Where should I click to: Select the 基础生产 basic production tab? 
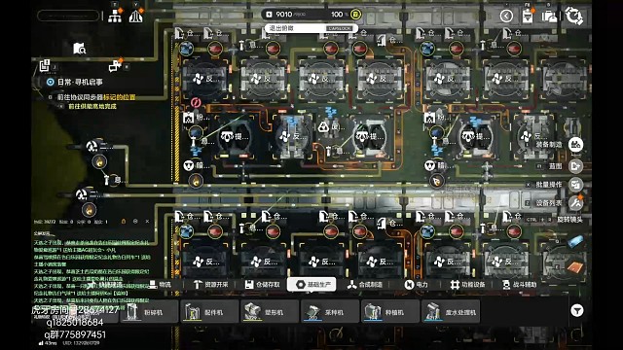311,285
